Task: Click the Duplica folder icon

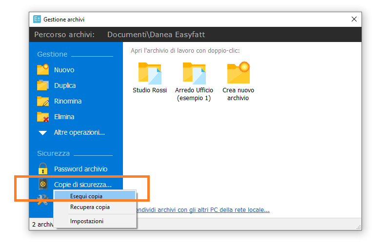Action: pyautogui.click(x=43, y=85)
